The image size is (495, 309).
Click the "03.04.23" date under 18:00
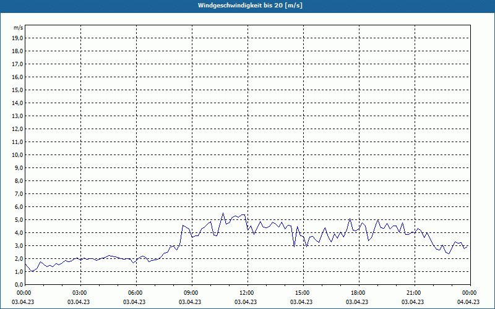point(357,302)
